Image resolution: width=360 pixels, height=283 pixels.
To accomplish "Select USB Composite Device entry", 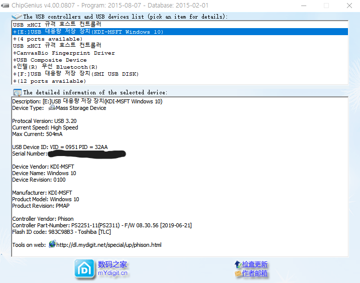I will coord(180,60).
